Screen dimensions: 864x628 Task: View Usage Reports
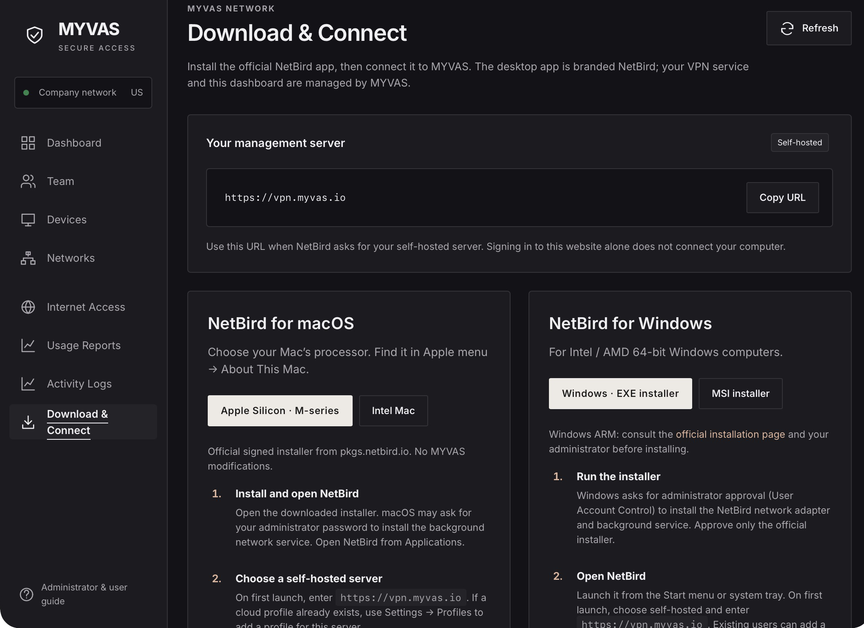(x=84, y=345)
